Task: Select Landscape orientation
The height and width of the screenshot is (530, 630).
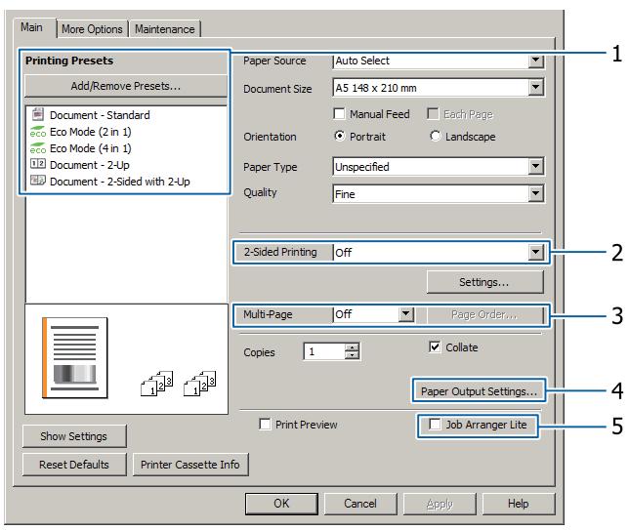Action: coord(435,136)
